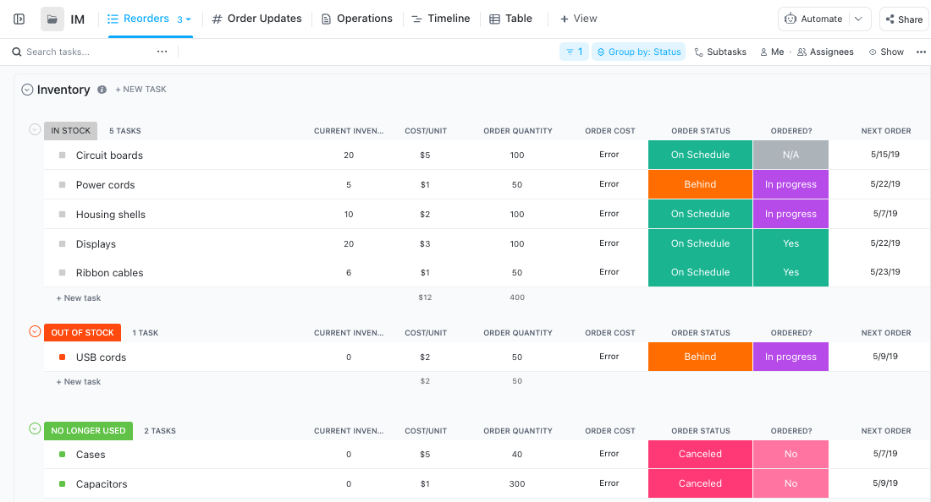
Task: Toggle the Me filter
Action: pyautogui.click(x=772, y=52)
